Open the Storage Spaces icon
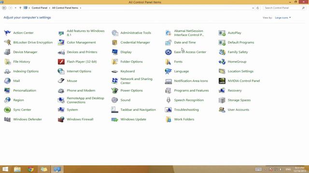This screenshot has height=173, width=309. click(222, 100)
